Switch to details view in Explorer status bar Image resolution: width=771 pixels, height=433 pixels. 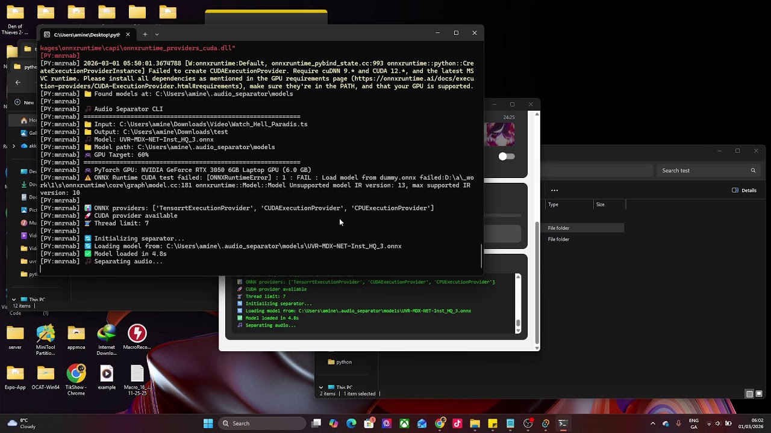click(750, 394)
